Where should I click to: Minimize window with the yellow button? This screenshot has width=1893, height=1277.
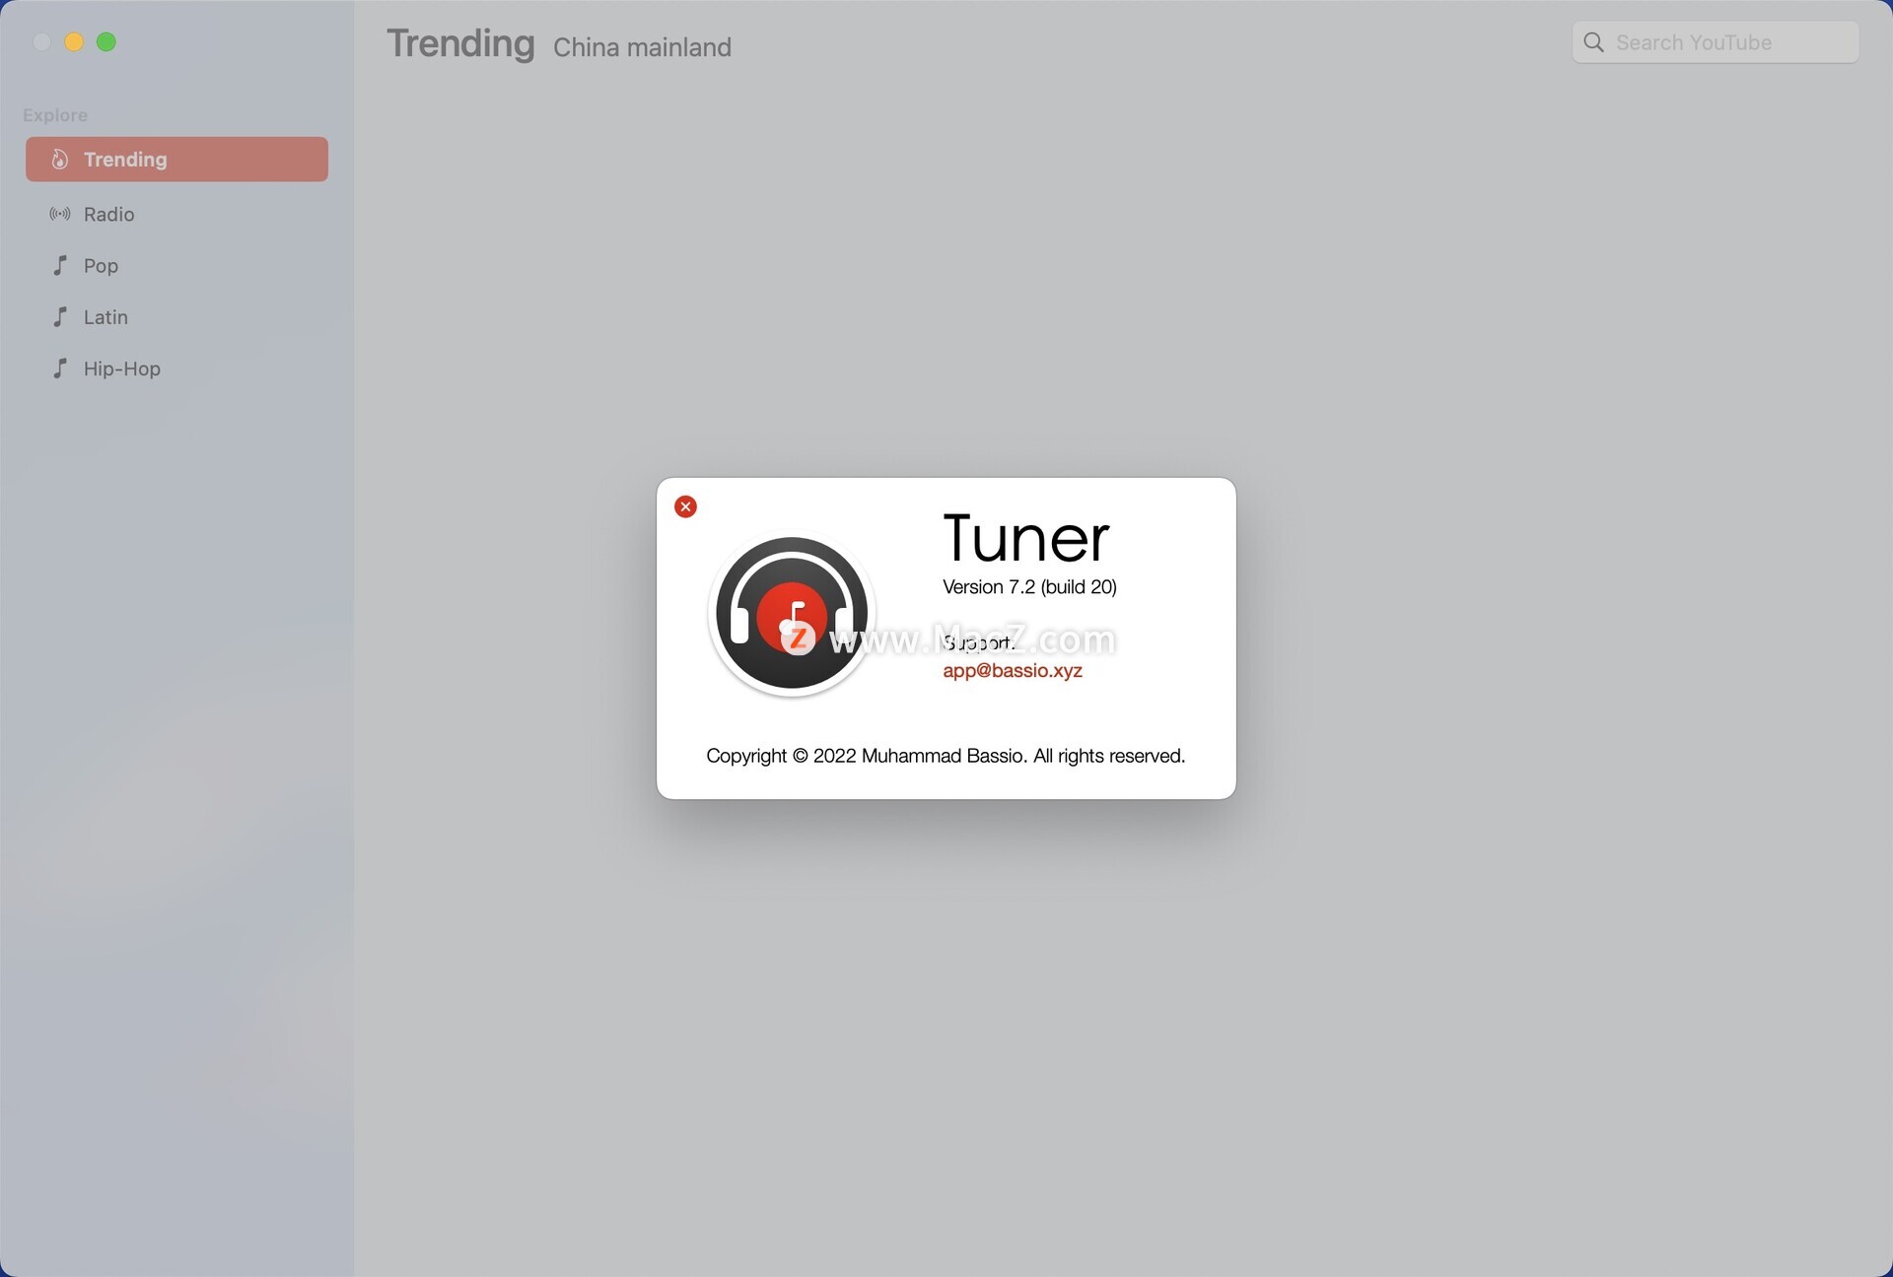[x=74, y=41]
